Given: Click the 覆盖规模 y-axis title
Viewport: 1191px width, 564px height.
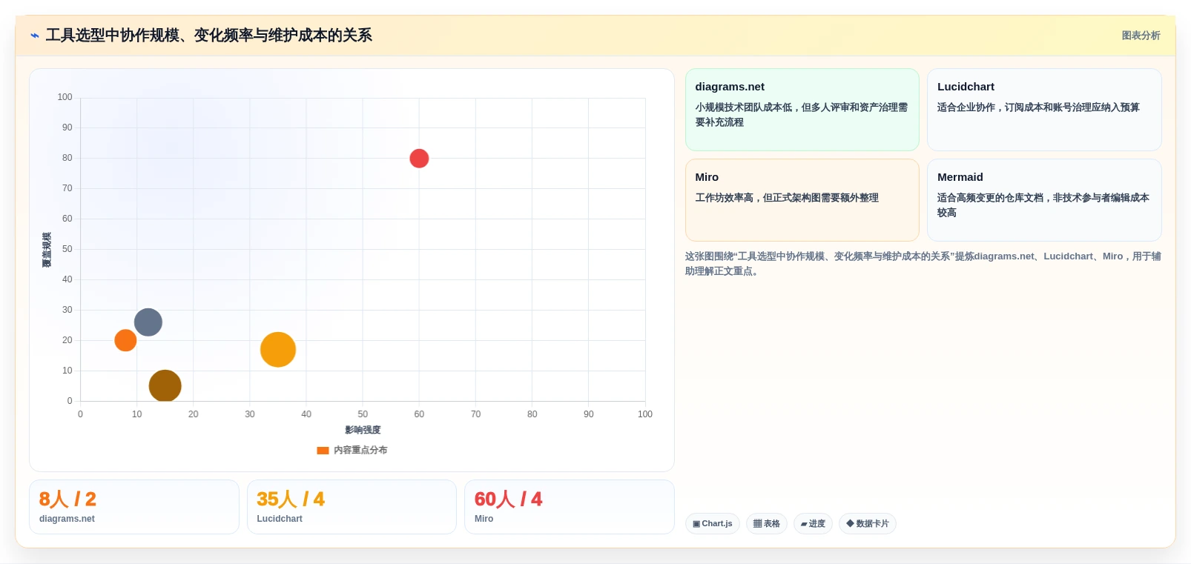Looking at the screenshot, I should click(47, 250).
